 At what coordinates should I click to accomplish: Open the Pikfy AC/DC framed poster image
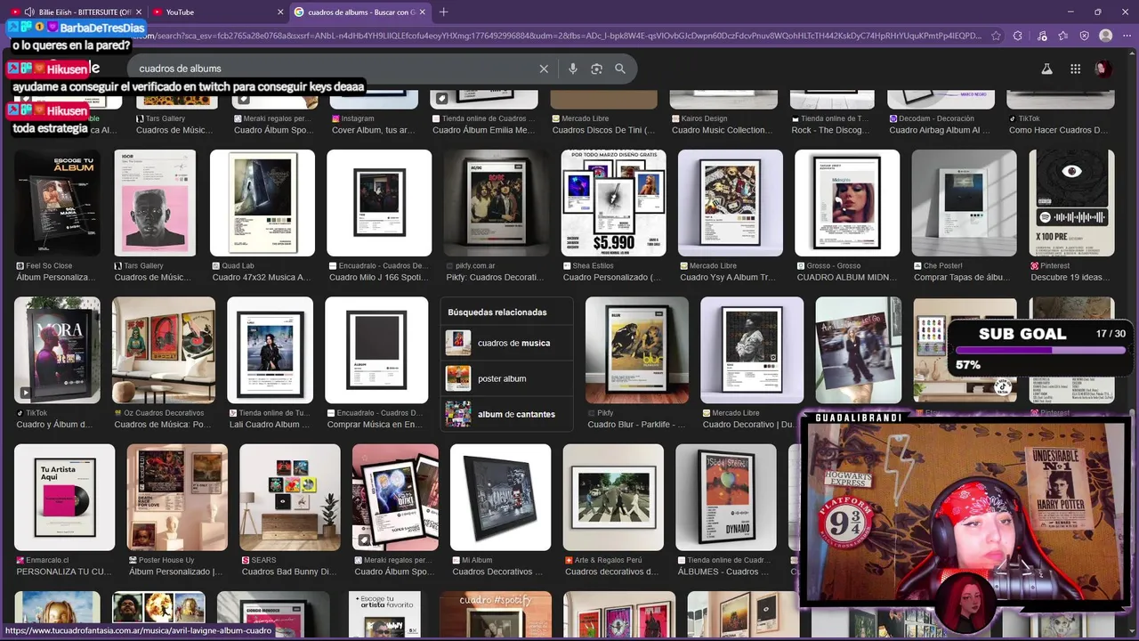pos(497,203)
